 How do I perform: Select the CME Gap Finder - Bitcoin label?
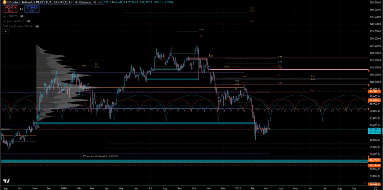pyautogui.click(x=18, y=26)
